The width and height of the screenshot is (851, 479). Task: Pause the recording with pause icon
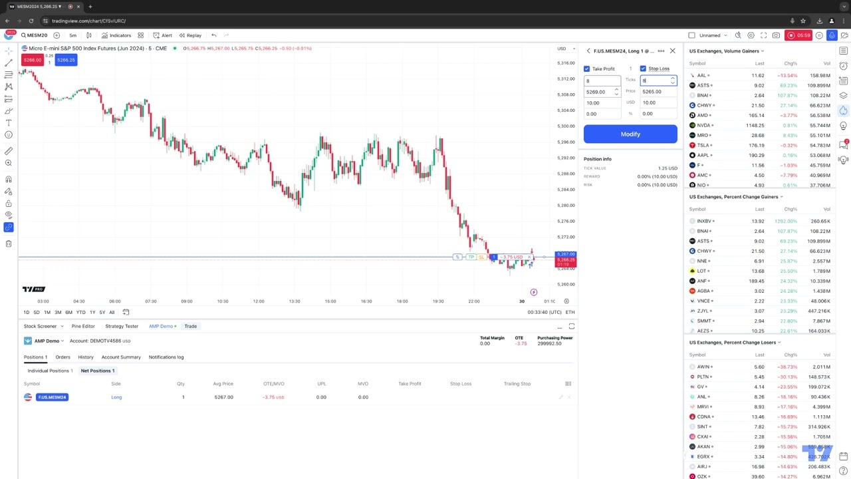tap(819, 35)
